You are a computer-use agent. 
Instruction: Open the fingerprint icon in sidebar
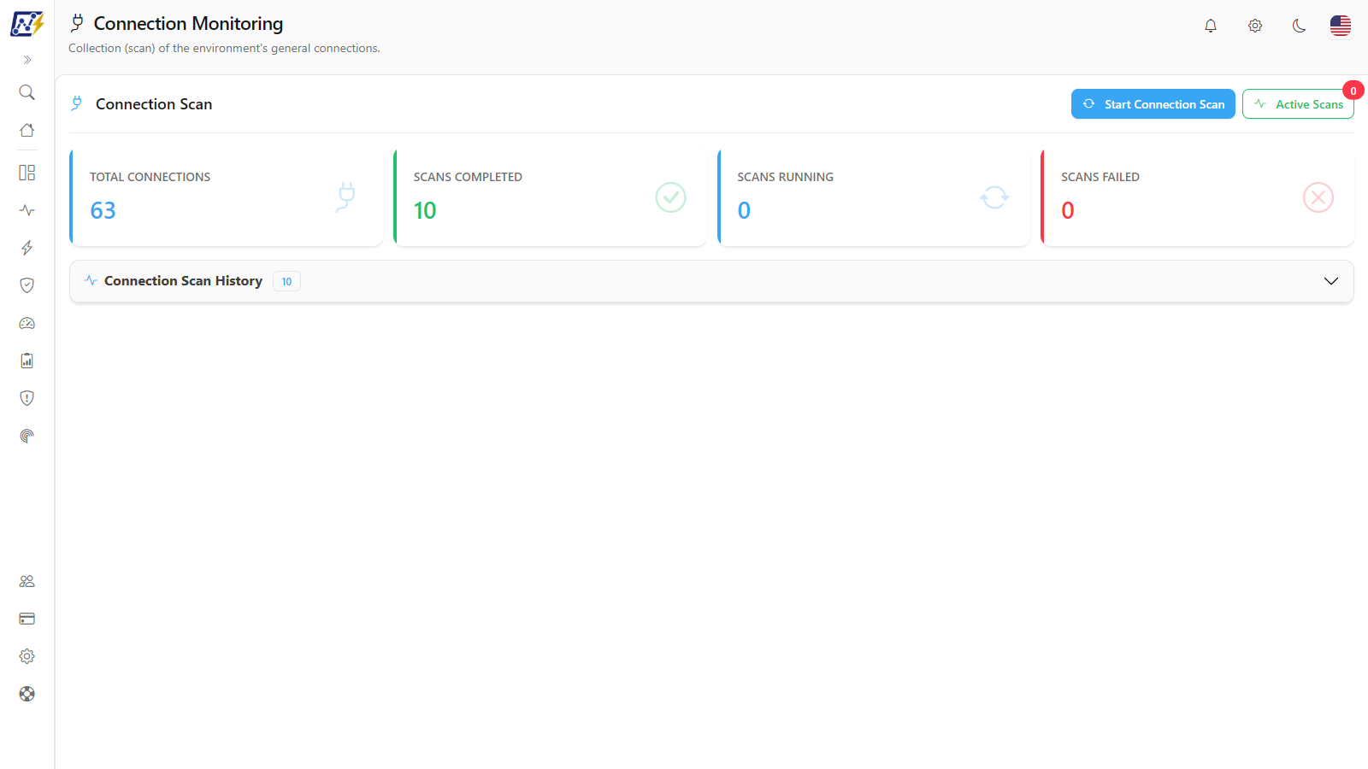[x=27, y=436]
